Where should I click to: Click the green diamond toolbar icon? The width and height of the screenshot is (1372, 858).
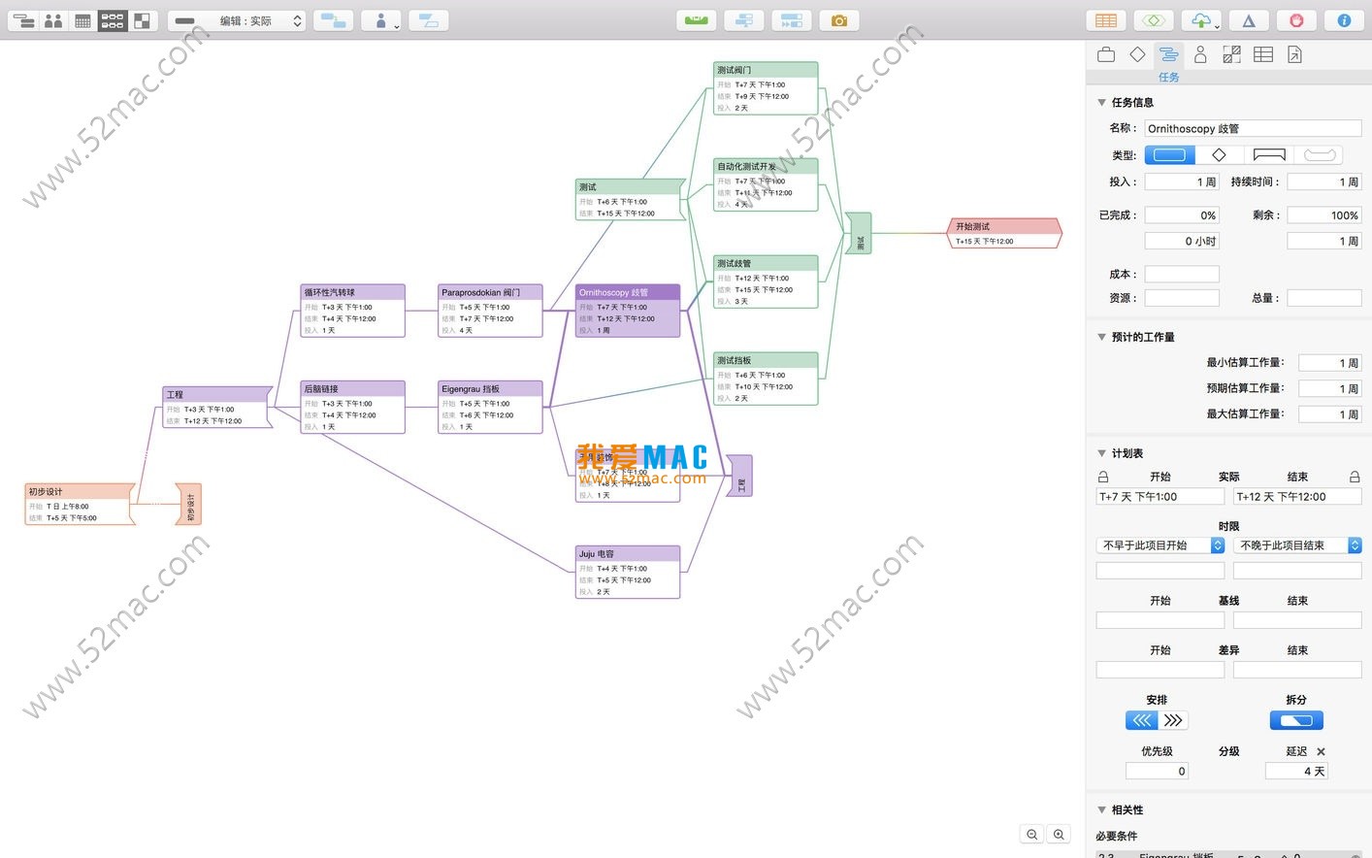pyautogui.click(x=1153, y=20)
